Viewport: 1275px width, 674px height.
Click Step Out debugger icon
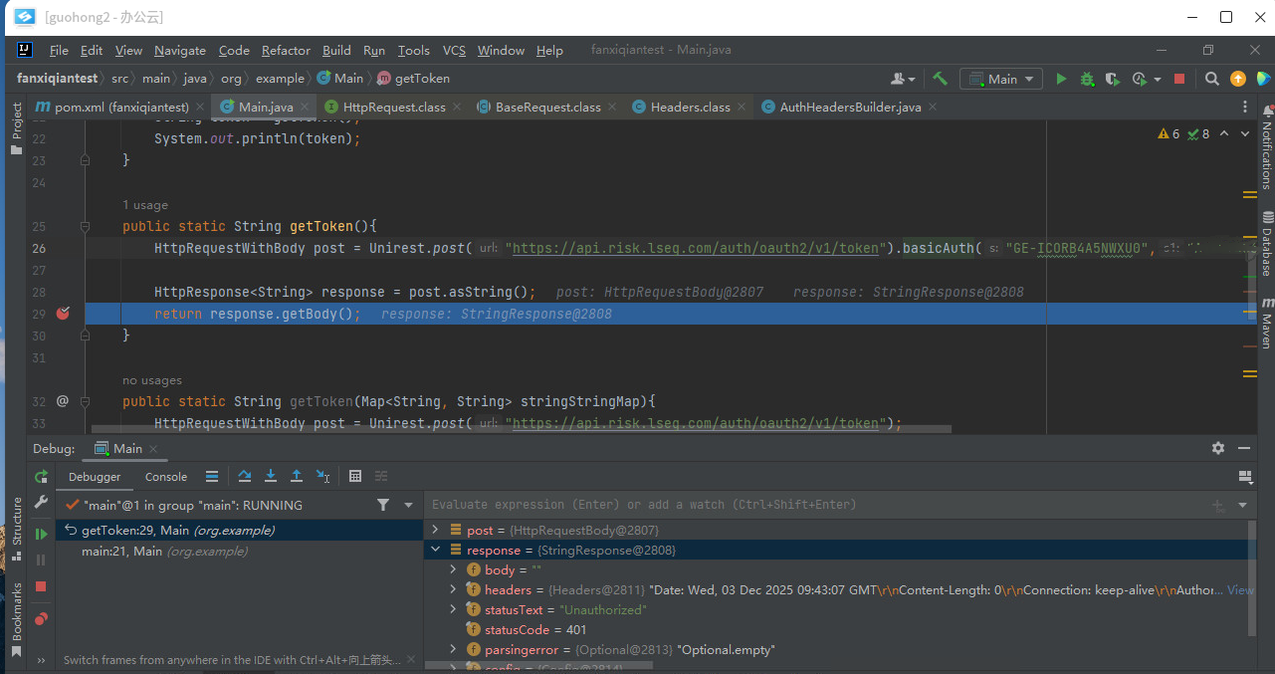[x=297, y=477]
